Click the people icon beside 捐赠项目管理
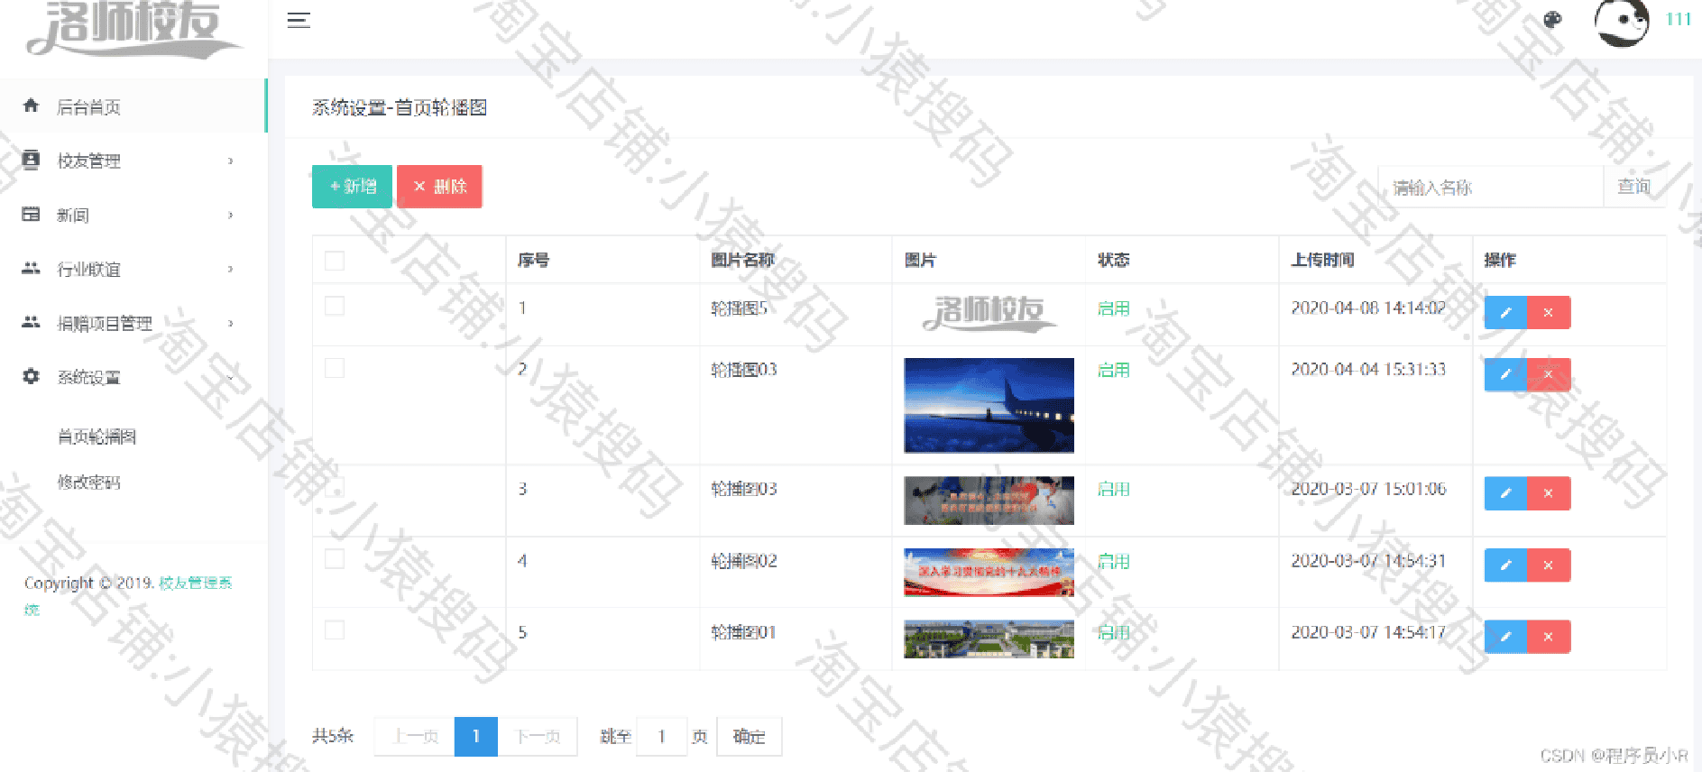This screenshot has width=1702, height=772. [31, 322]
